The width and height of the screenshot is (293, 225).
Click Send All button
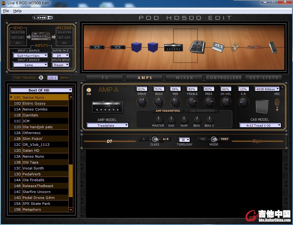coord(18,43)
